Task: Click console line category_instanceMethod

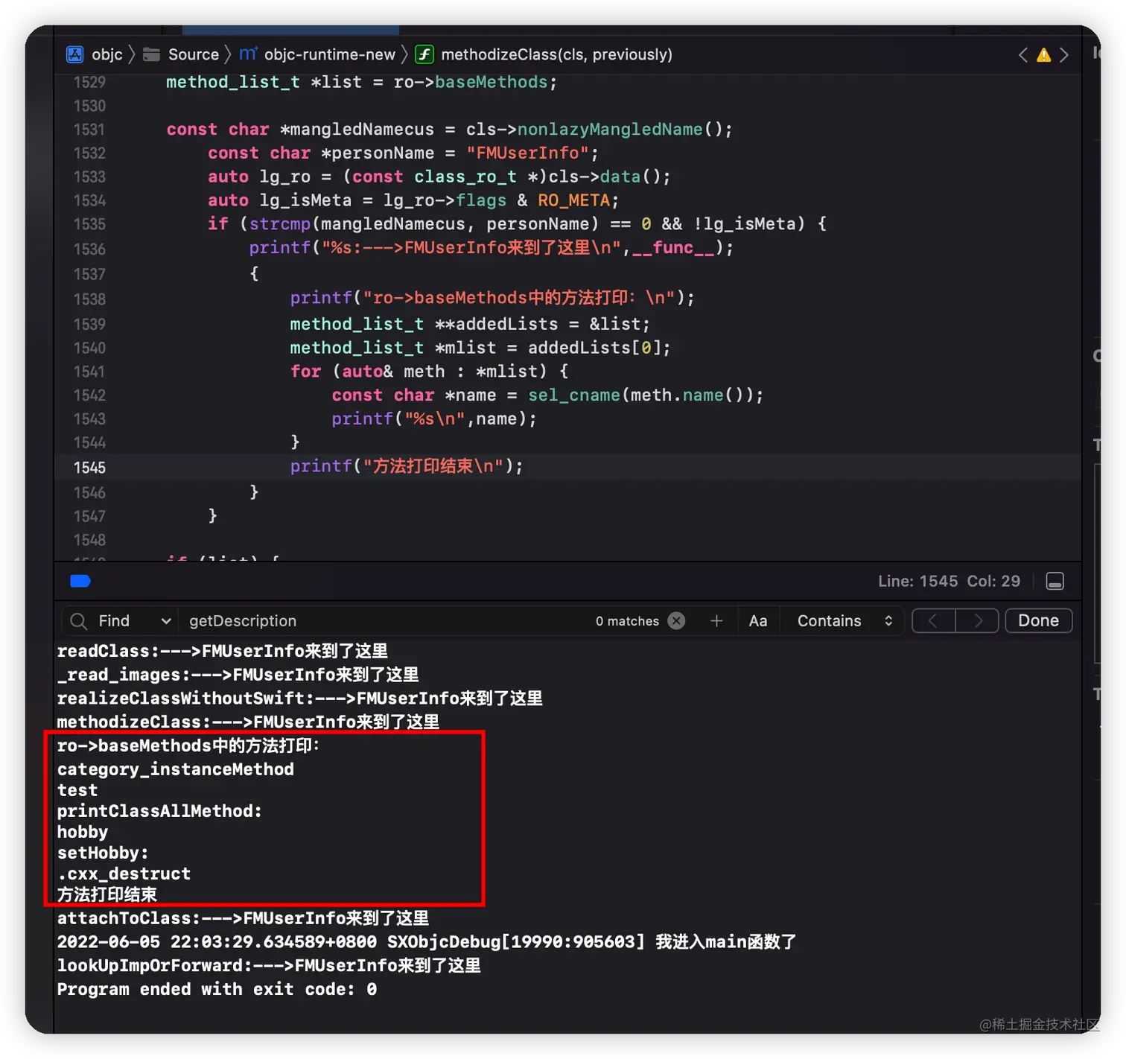Action: [x=176, y=769]
